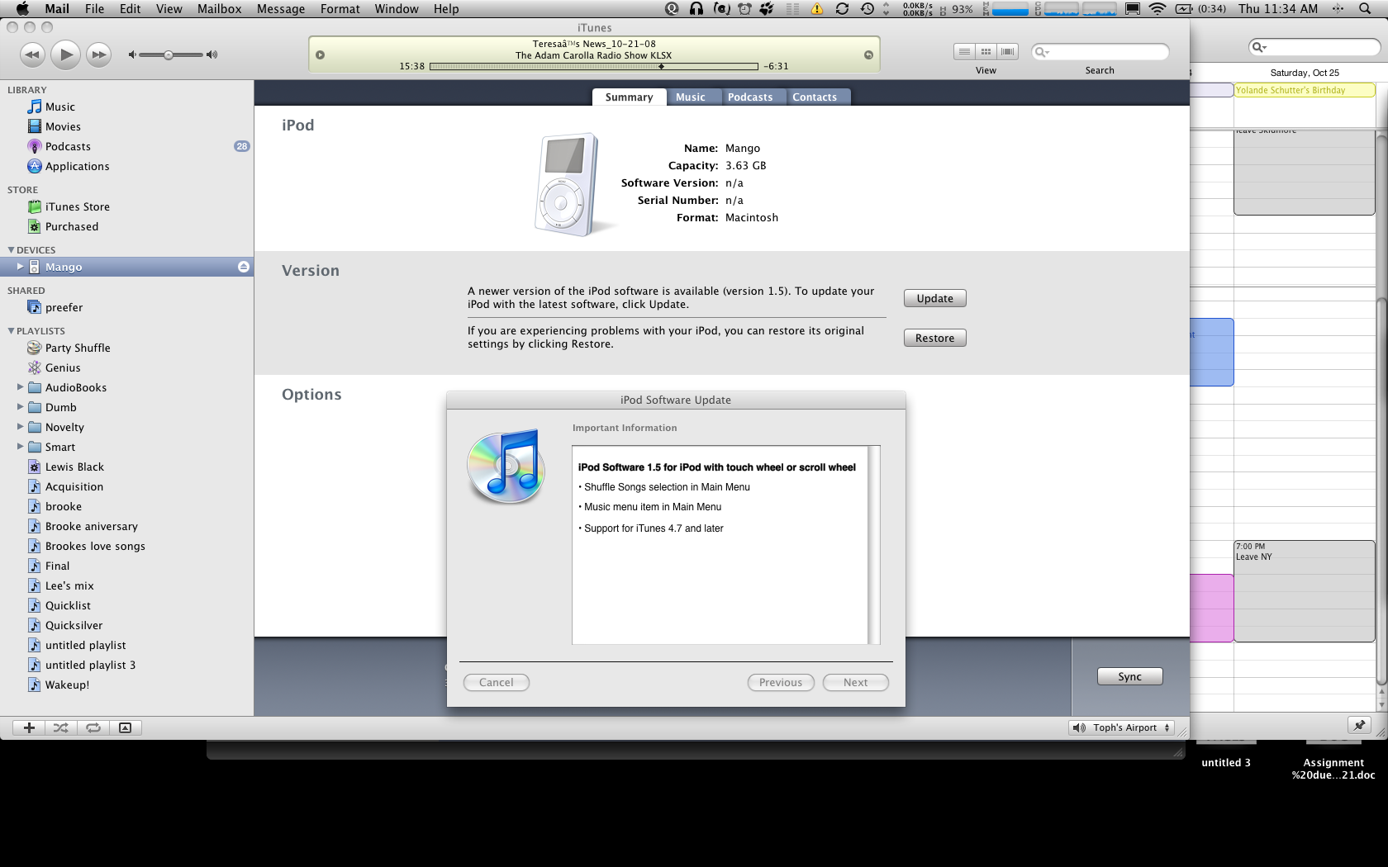Open Spotlight search in menu bar
Screen dimensions: 1388x867
pos(1365,9)
